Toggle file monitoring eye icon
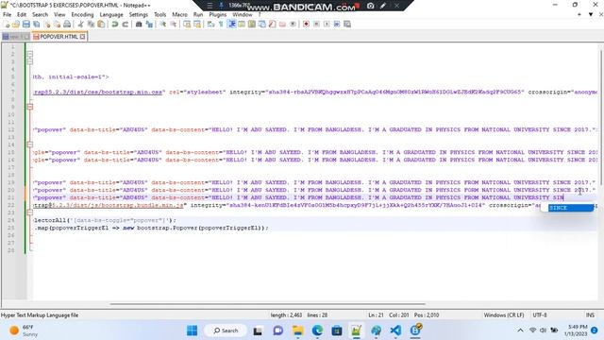The width and height of the screenshot is (604, 340). point(293,25)
